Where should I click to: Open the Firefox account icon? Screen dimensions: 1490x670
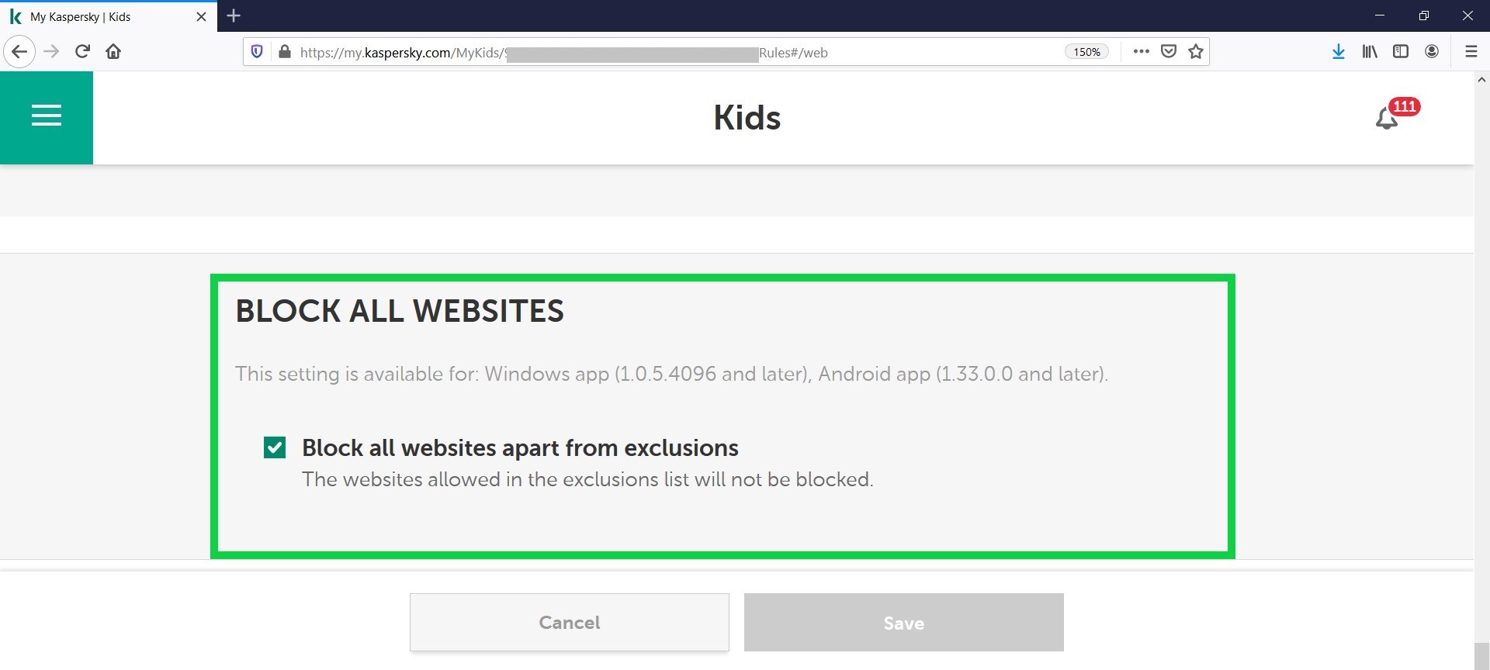coord(1432,52)
